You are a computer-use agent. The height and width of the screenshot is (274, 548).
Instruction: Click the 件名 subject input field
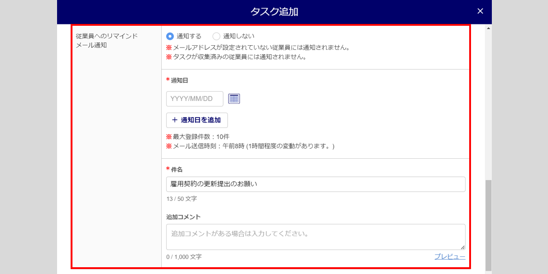(x=316, y=184)
